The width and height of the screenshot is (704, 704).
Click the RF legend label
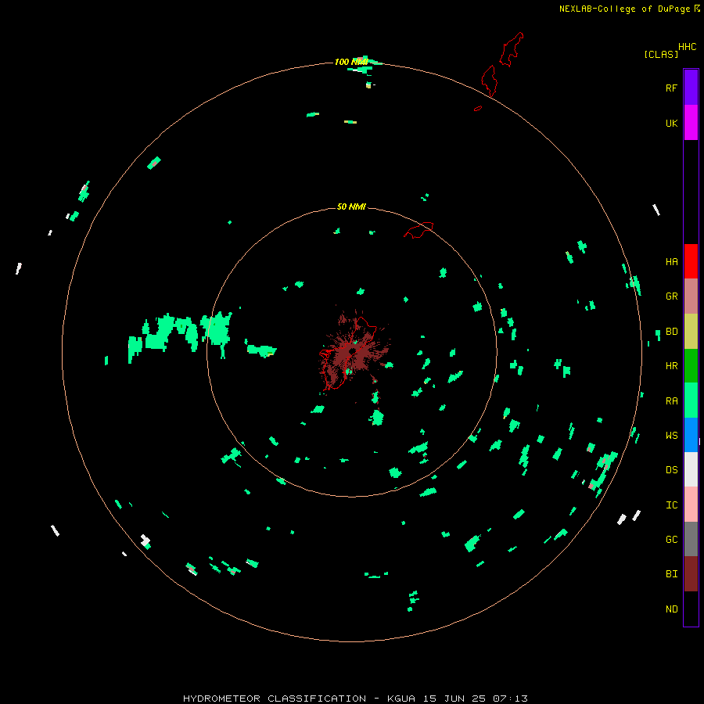tap(671, 88)
